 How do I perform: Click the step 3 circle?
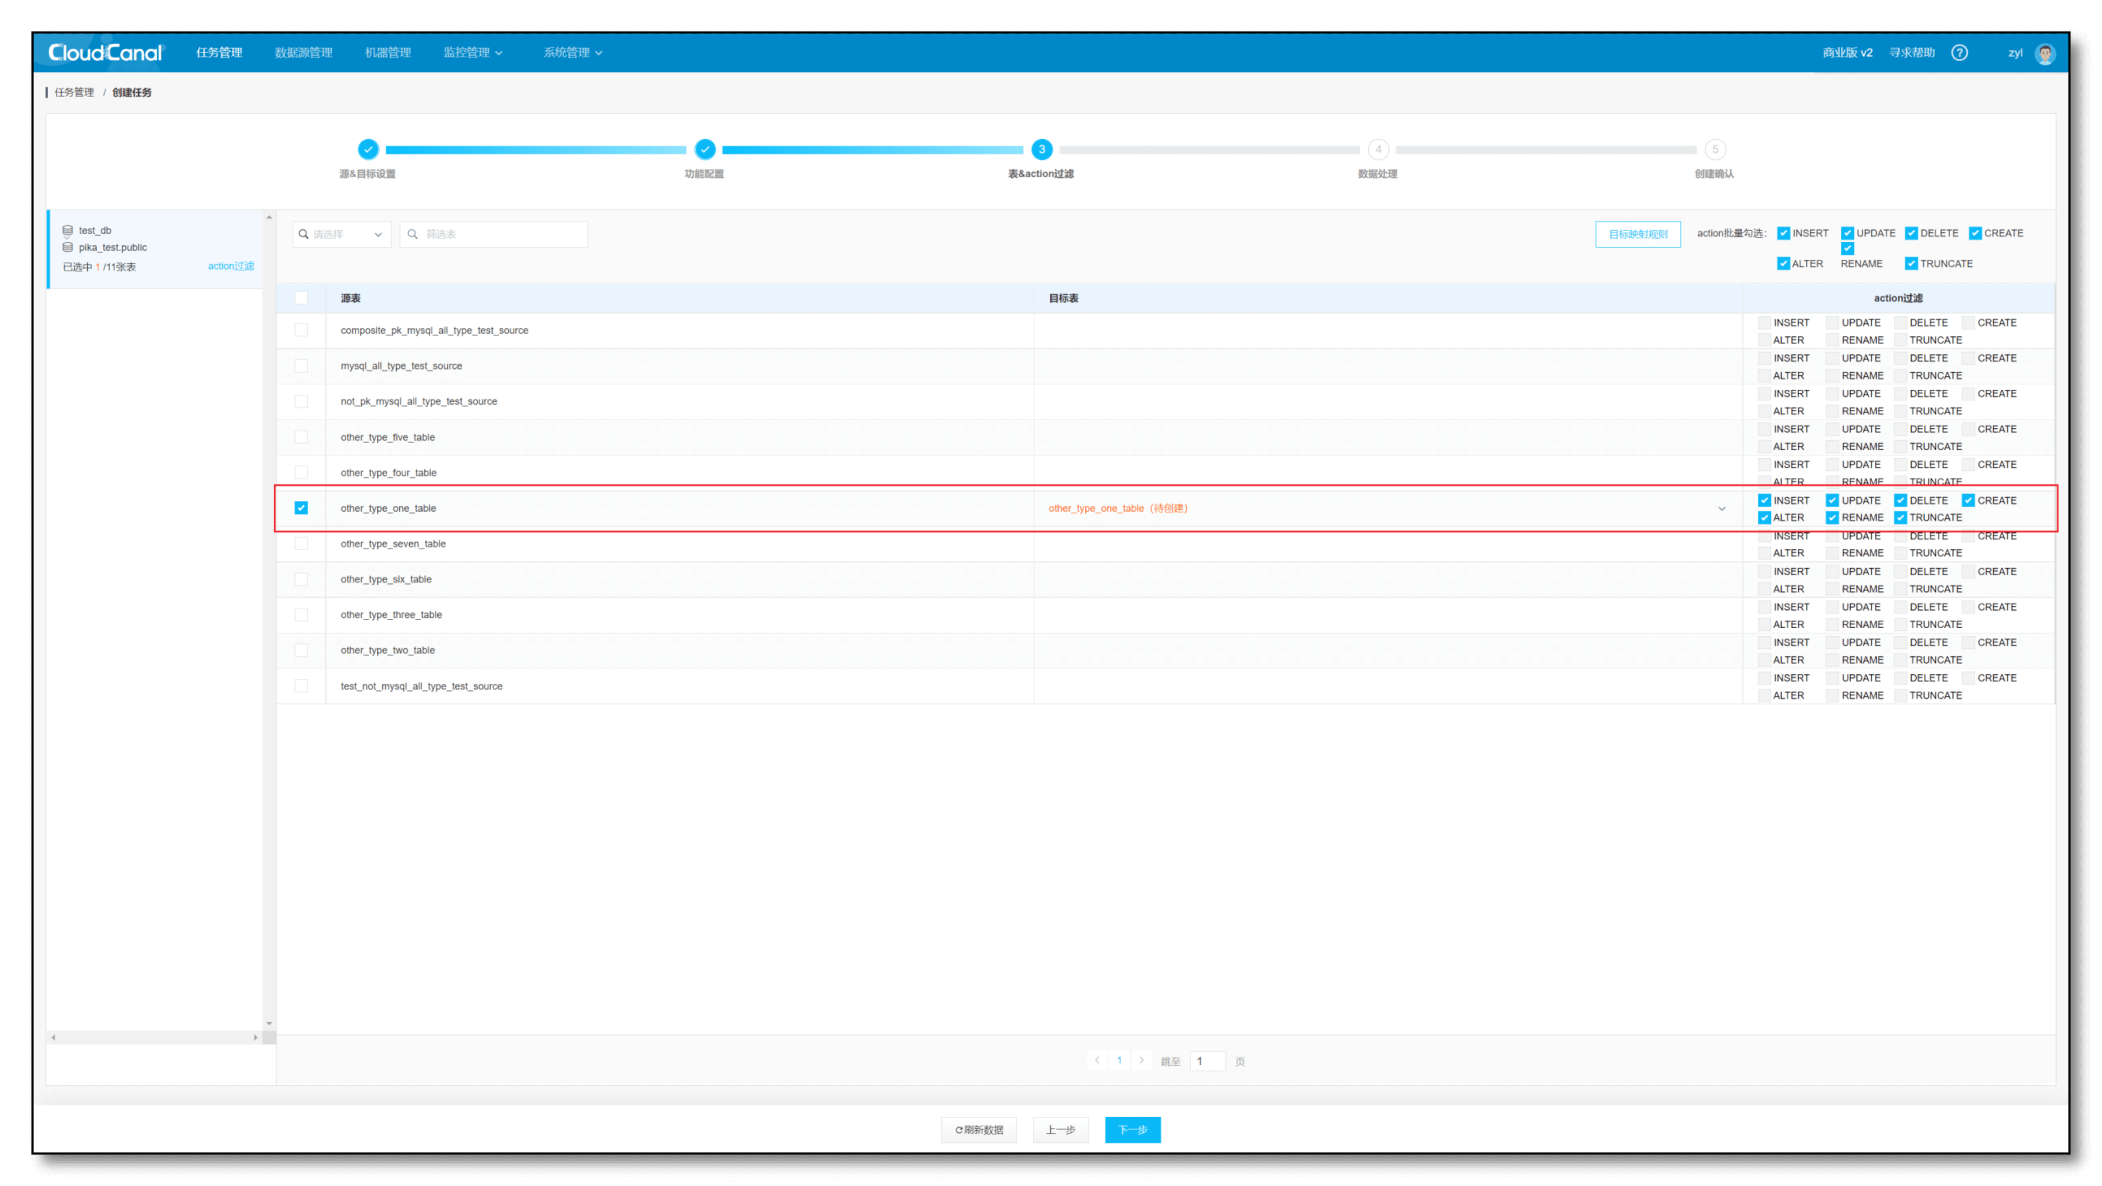point(1041,149)
